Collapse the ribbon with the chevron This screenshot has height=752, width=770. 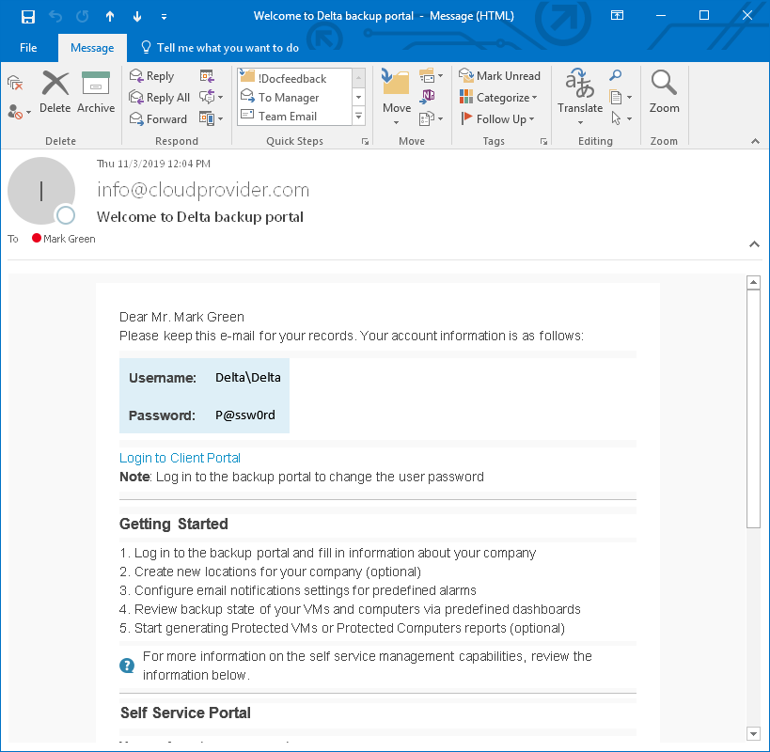click(755, 141)
